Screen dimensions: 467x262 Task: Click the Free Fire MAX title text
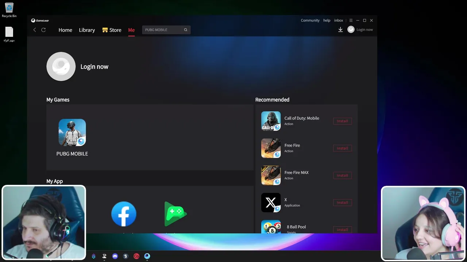[296, 172]
